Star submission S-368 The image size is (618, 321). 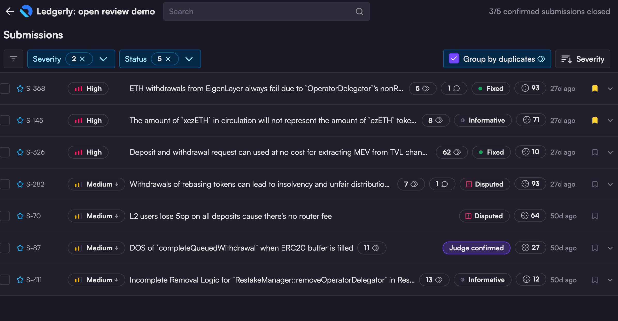point(20,89)
